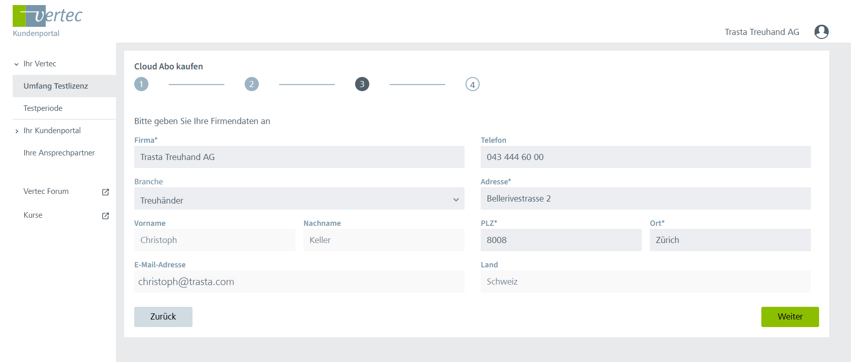Open Umfang Testlizenz in sidebar
The image size is (851, 362).
coord(56,86)
